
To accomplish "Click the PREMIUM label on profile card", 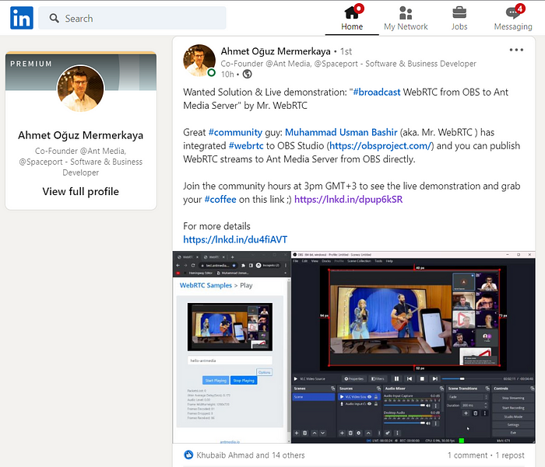I will (x=31, y=64).
